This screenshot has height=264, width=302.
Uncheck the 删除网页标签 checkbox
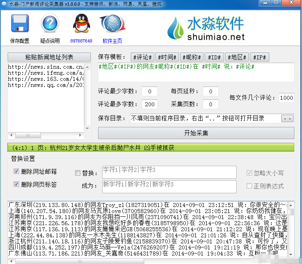click(x=17, y=184)
